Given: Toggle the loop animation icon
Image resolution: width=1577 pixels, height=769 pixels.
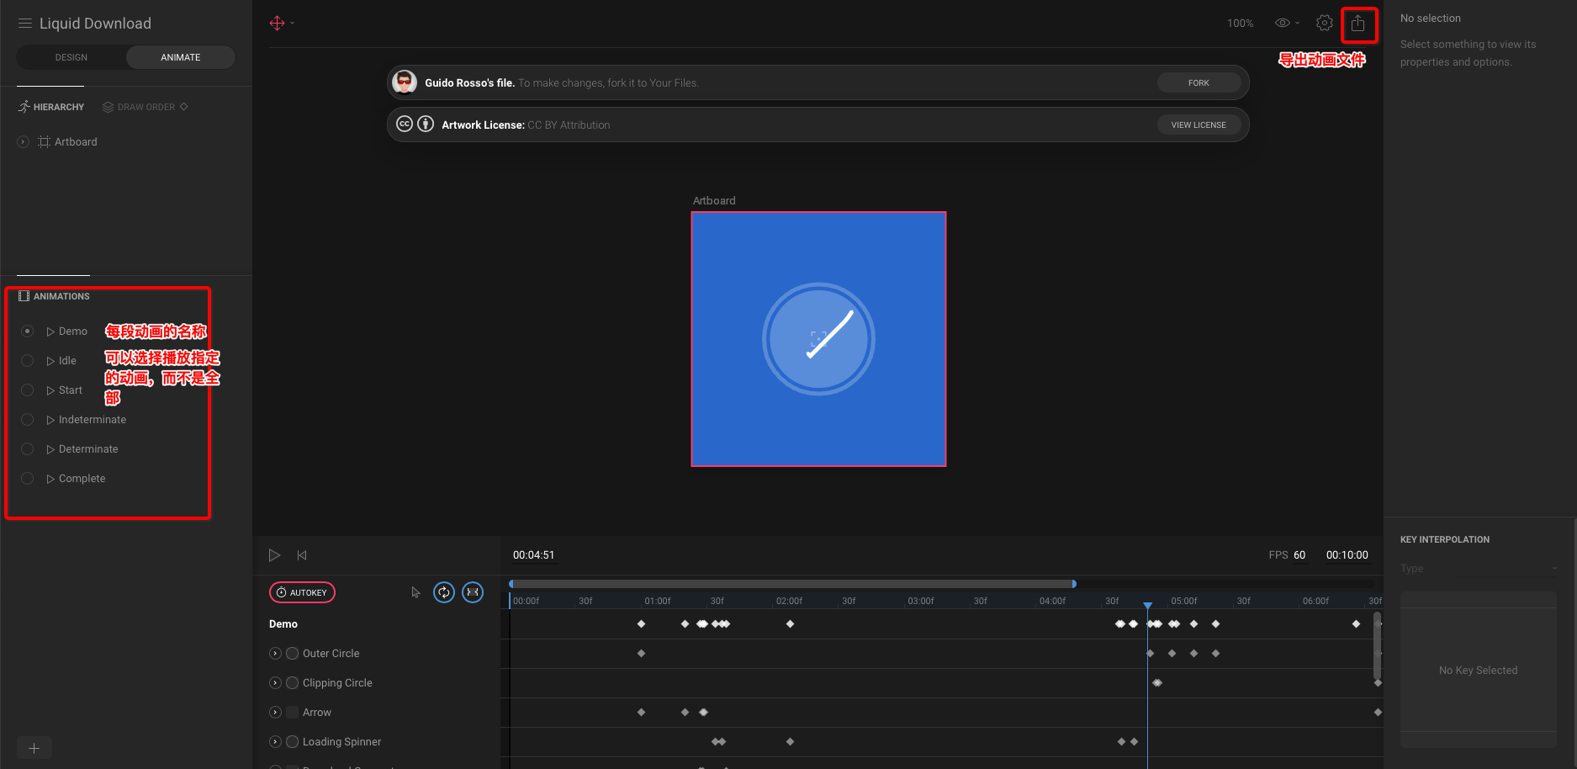Looking at the screenshot, I should [443, 592].
